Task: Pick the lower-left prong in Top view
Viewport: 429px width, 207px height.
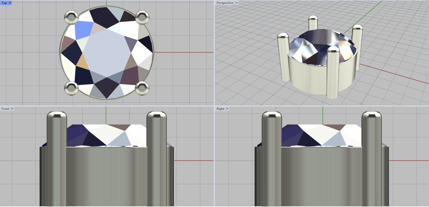Action: (x=71, y=88)
